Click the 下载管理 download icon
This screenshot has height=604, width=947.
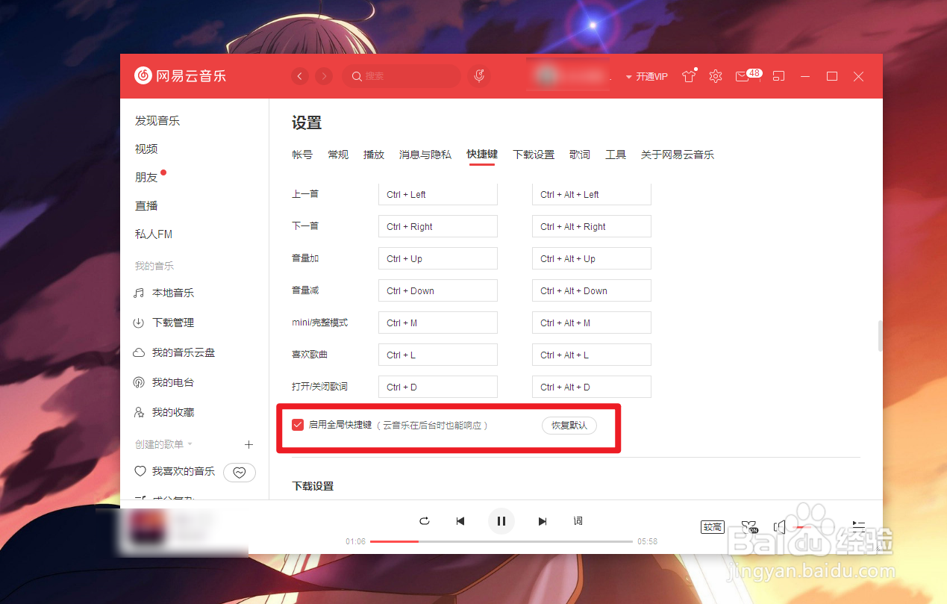coord(139,323)
